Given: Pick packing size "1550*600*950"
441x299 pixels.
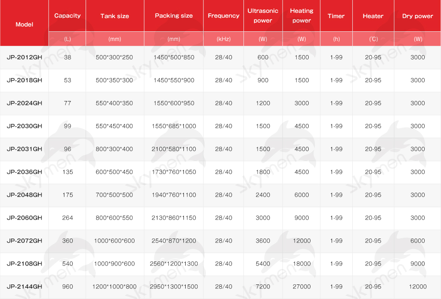Looking at the screenshot, I should coord(174,103).
